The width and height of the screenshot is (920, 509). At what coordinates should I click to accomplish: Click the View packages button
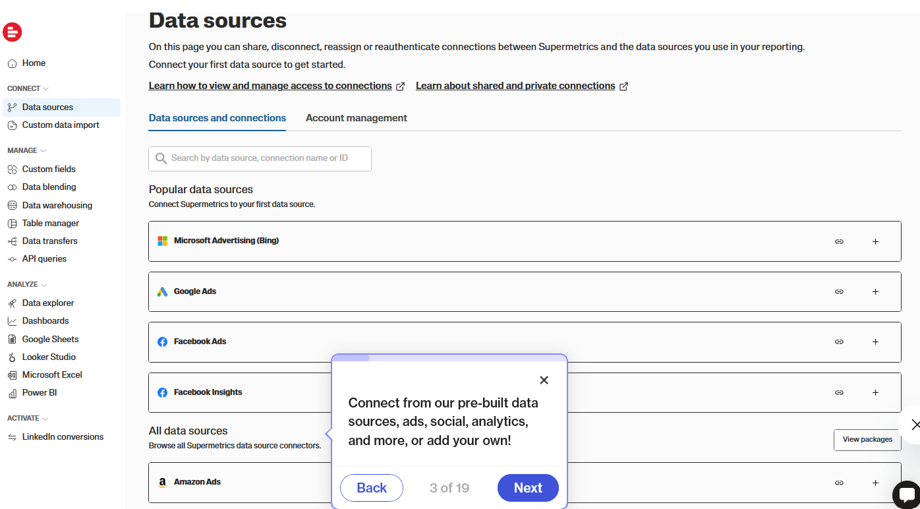click(x=867, y=440)
